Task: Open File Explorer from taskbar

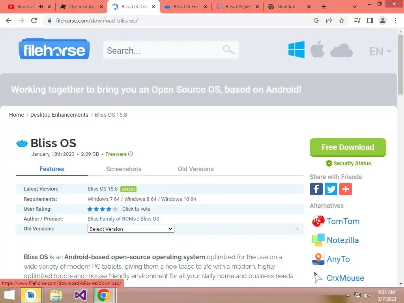Action: click(x=56, y=295)
